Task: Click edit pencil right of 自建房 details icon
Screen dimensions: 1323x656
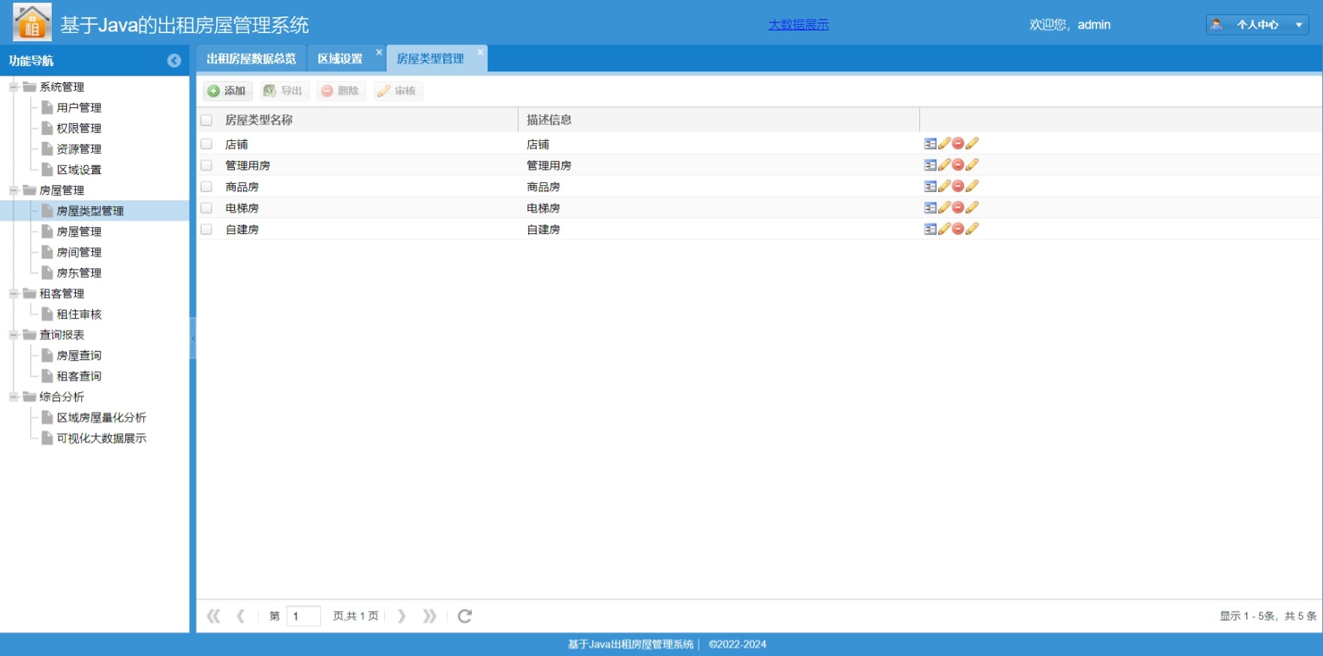Action: tap(944, 229)
